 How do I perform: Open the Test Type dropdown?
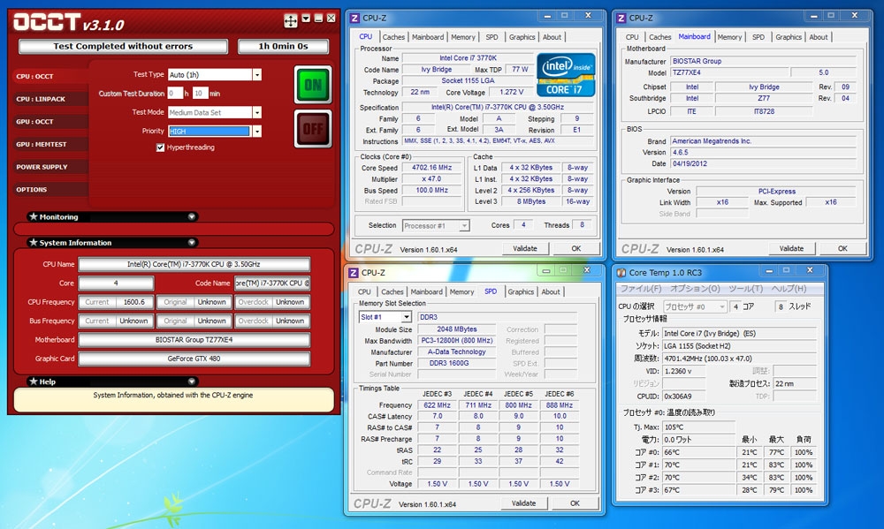(256, 75)
